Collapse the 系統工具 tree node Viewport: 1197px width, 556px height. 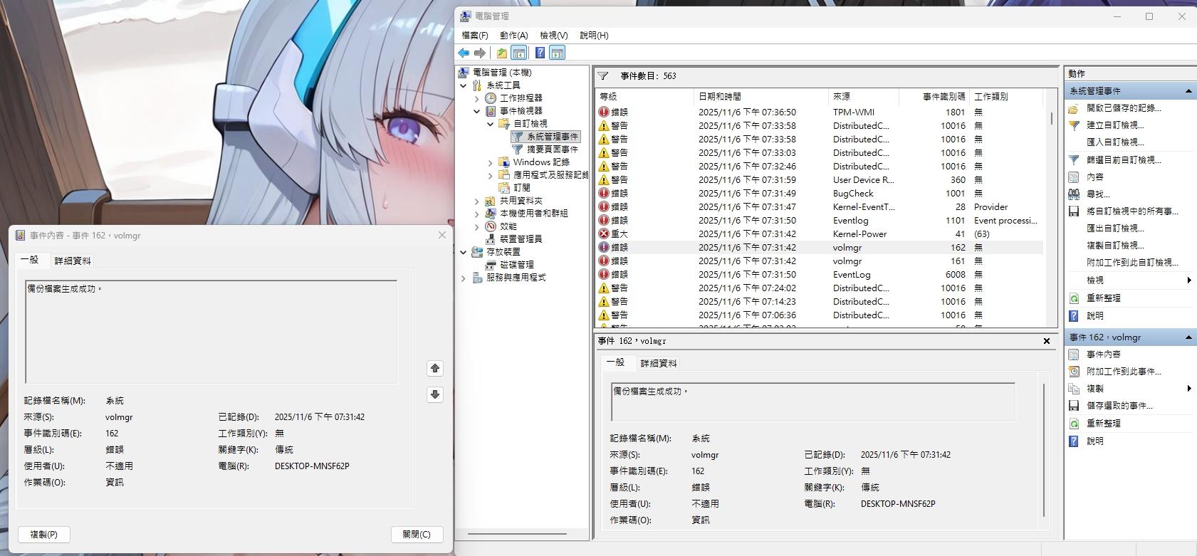[x=464, y=85]
